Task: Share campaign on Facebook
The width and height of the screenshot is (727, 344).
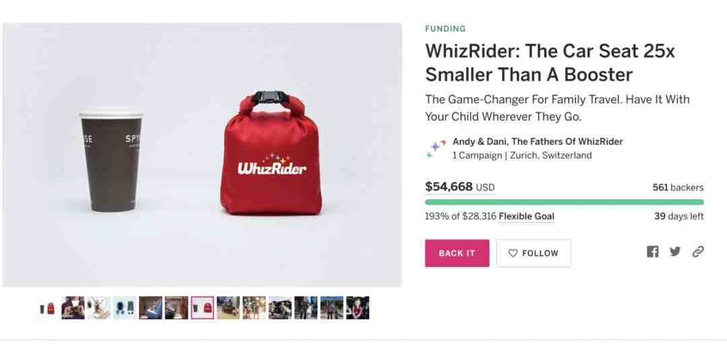Action: [x=652, y=252]
